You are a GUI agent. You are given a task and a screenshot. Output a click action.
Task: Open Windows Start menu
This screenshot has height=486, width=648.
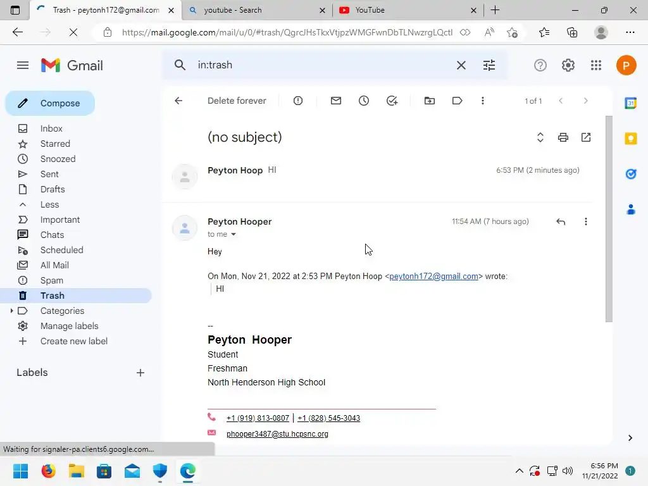point(20,471)
